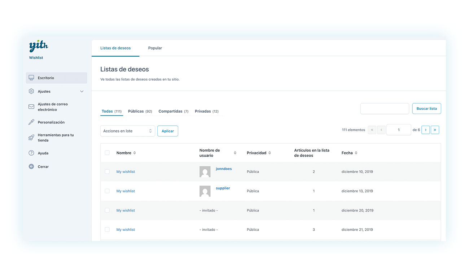Click the email envelope icon in sidebar
This screenshot has width=469, height=279.
click(x=31, y=107)
